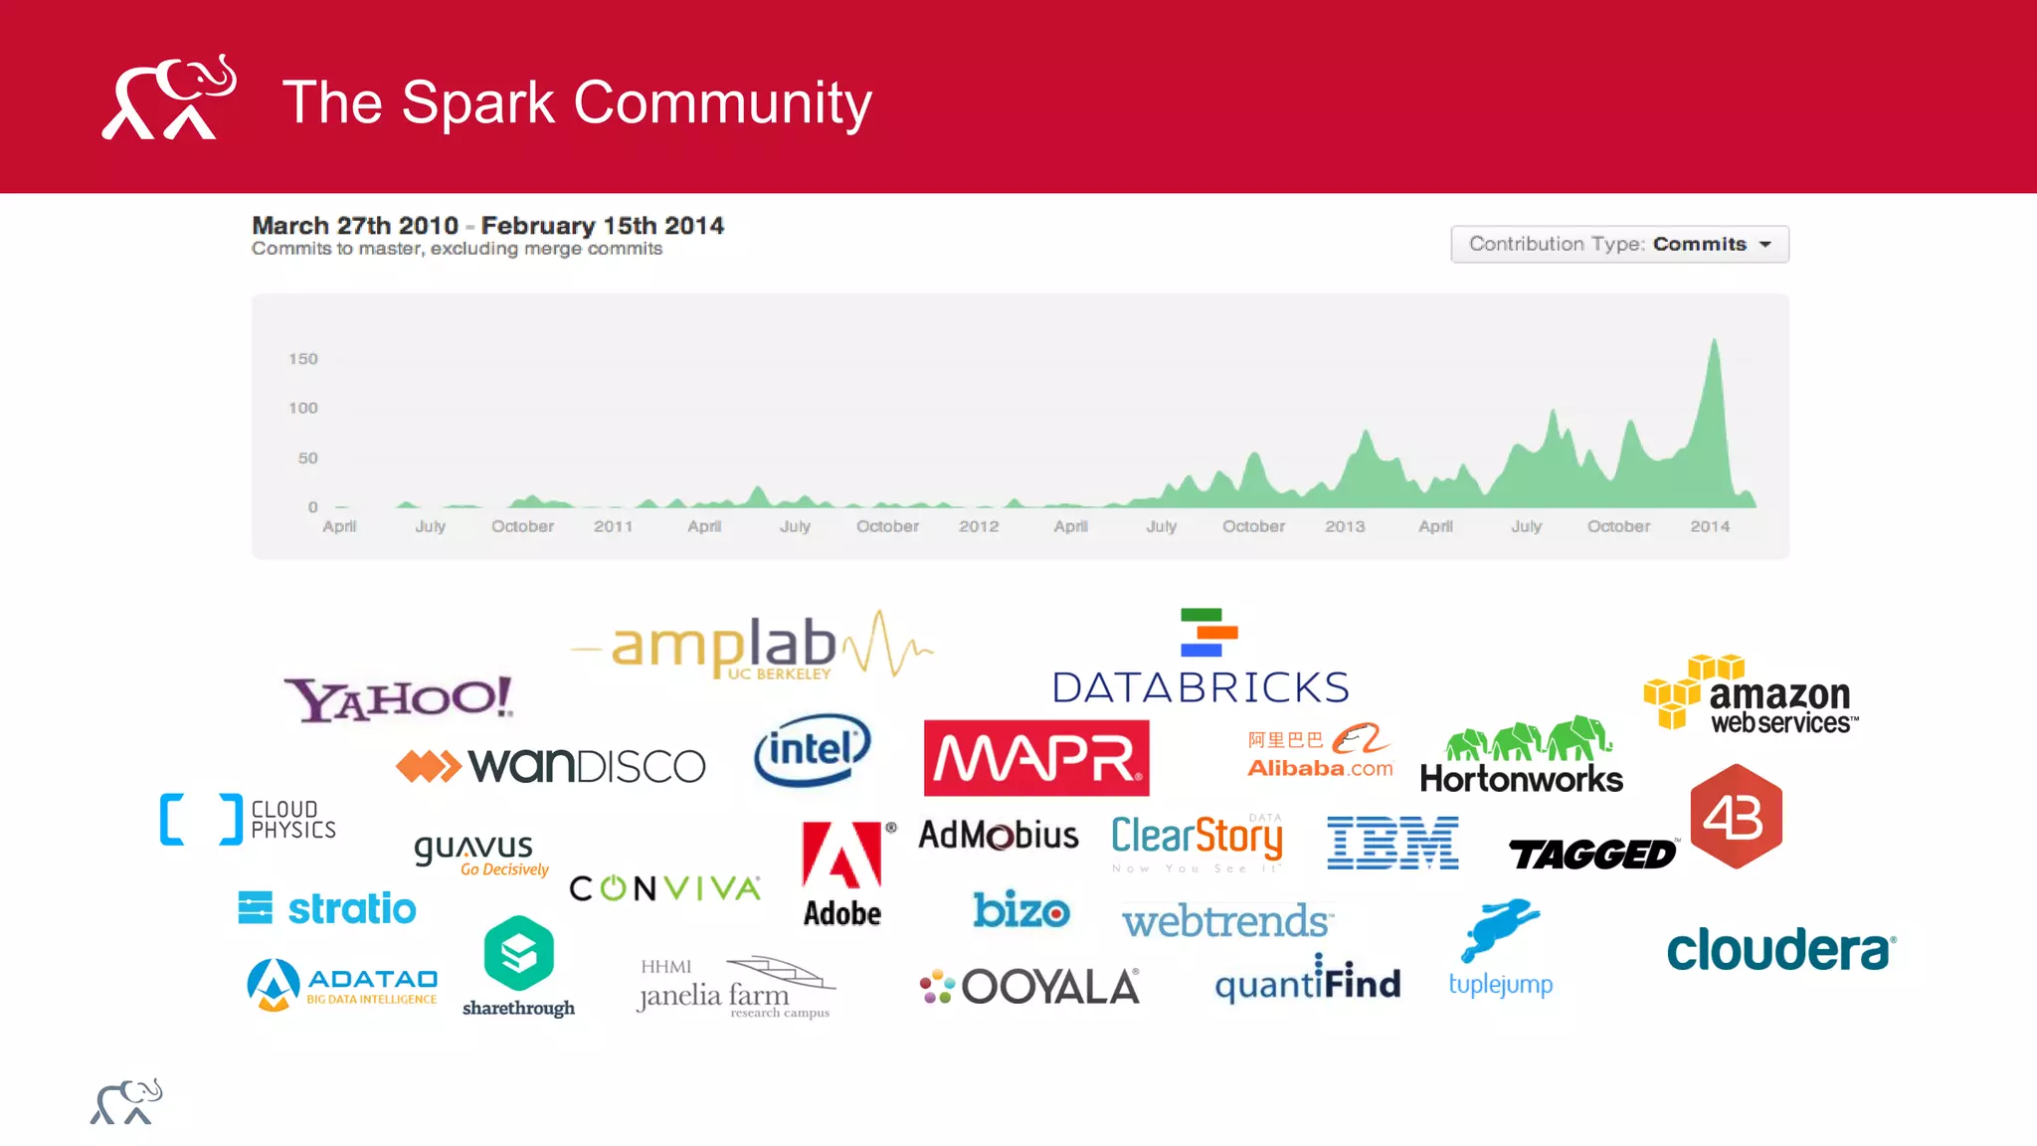Viewport: 2037px width, 1146px height.
Task: Click the amplab UC Berkeley logo
Action: coord(753,645)
